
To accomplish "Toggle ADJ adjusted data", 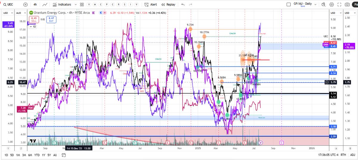I will pos(353,155).
